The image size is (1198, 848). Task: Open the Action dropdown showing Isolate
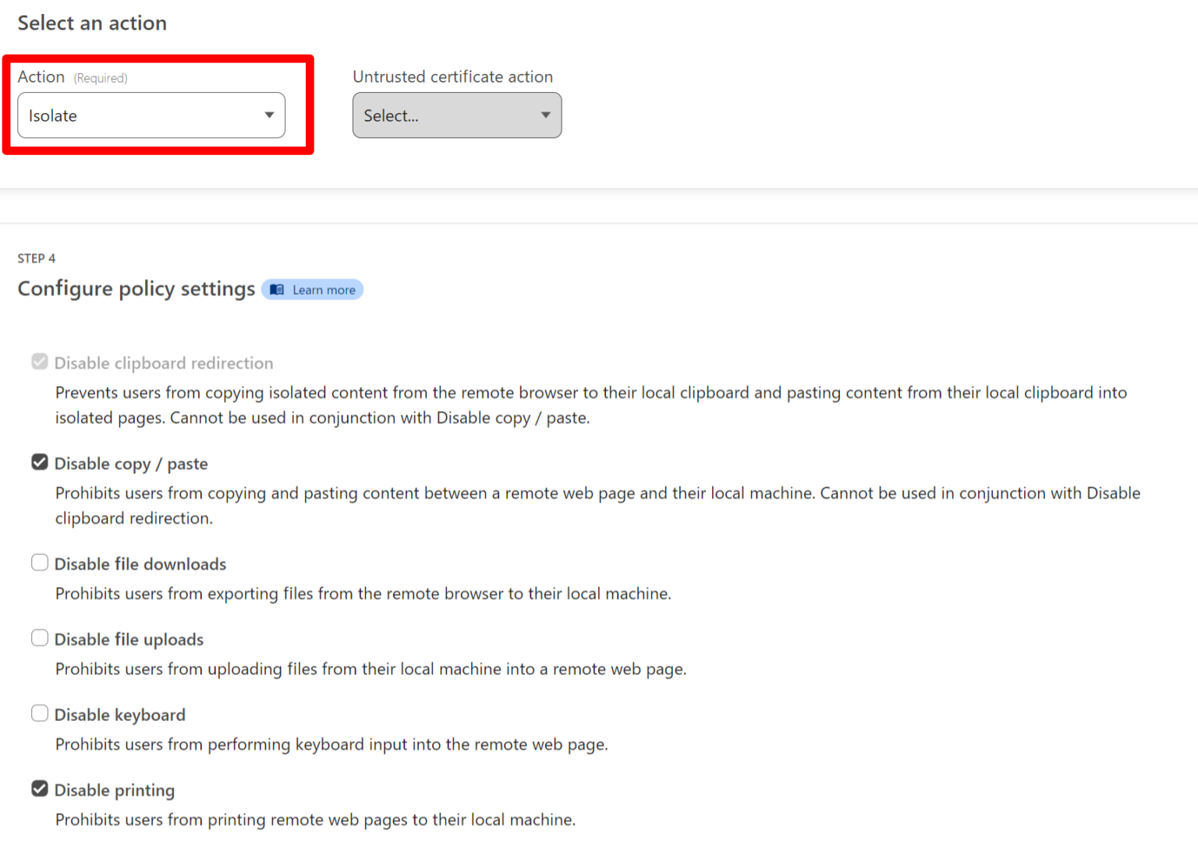[x=151, y=115]
